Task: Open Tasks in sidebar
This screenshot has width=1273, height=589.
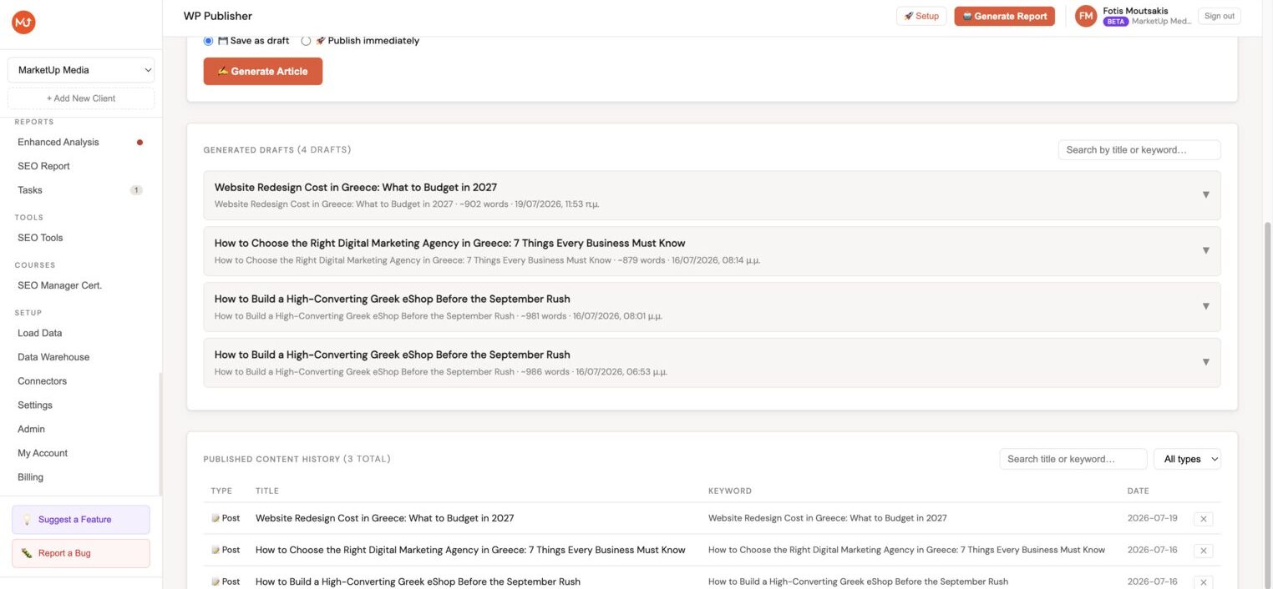Action: coord(30,190)
